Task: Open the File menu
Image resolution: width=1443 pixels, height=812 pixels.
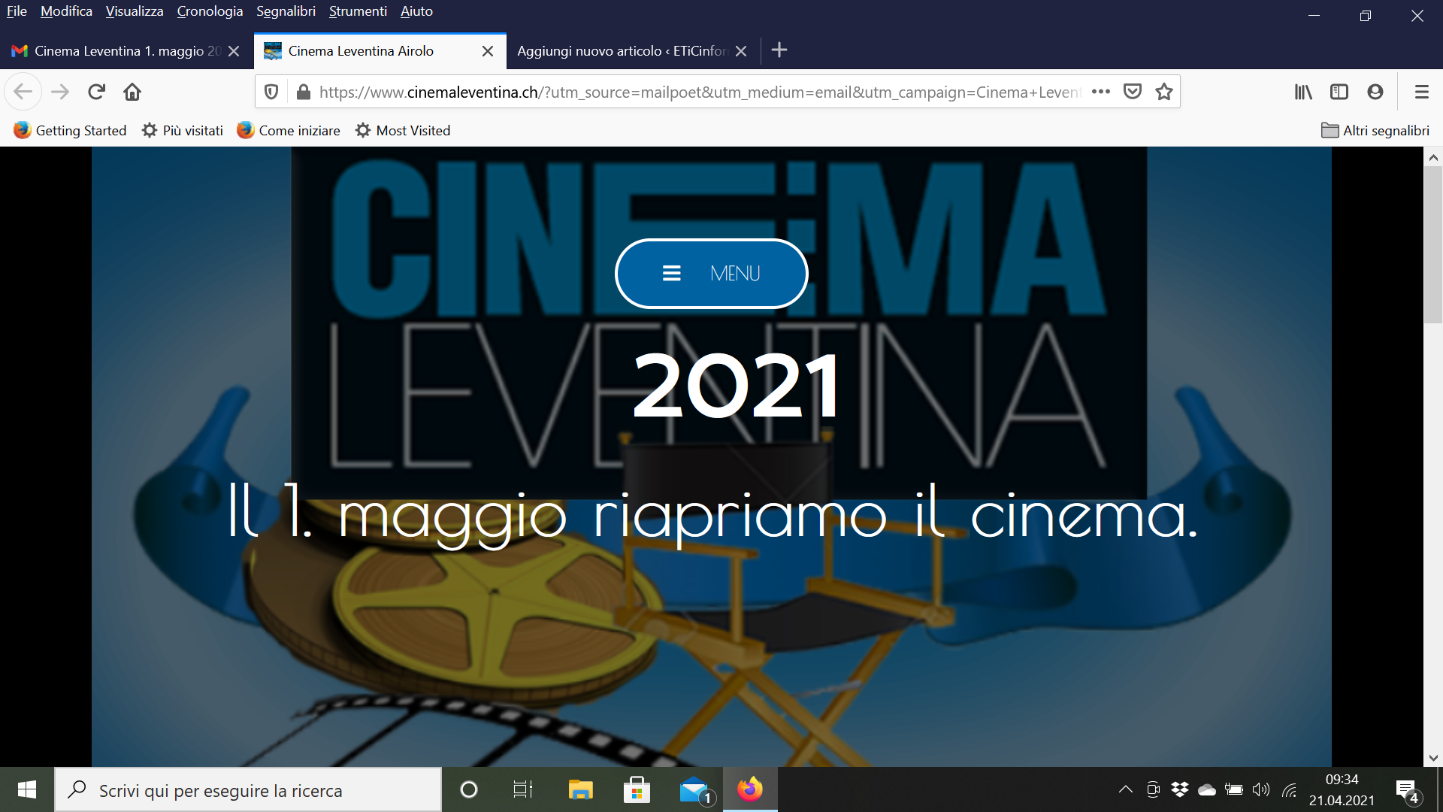Action: click(17, 11)
